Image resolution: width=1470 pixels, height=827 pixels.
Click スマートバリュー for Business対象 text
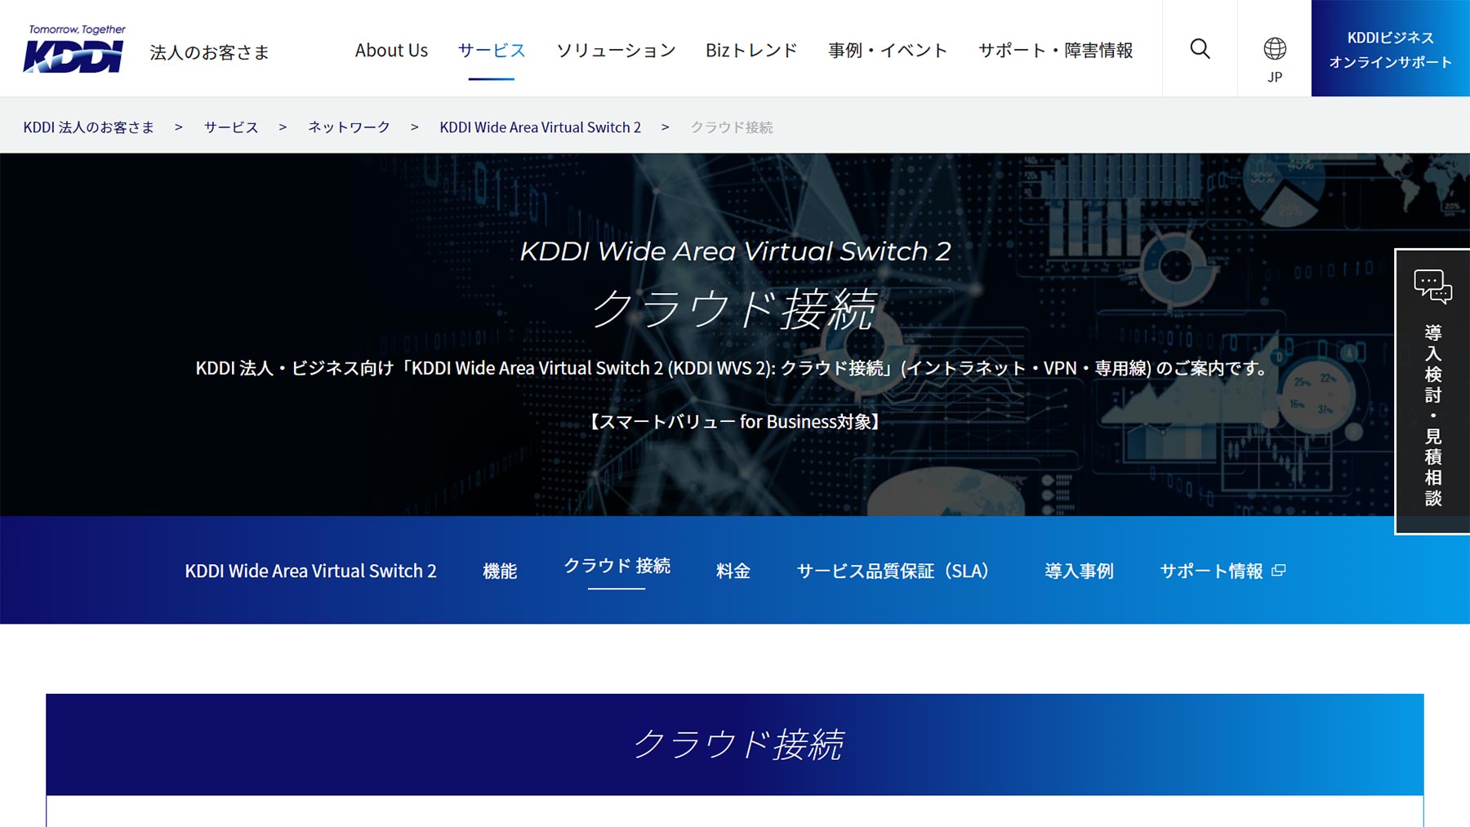point(733,421)
